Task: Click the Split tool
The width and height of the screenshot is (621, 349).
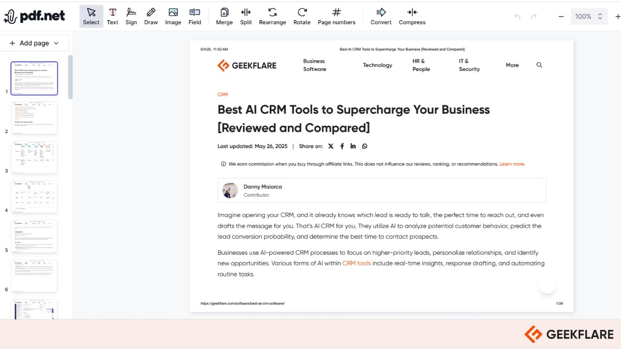Action: coord(246,16)
